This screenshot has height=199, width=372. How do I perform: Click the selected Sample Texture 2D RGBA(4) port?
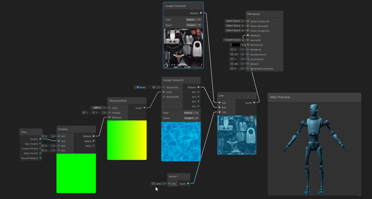201,13
